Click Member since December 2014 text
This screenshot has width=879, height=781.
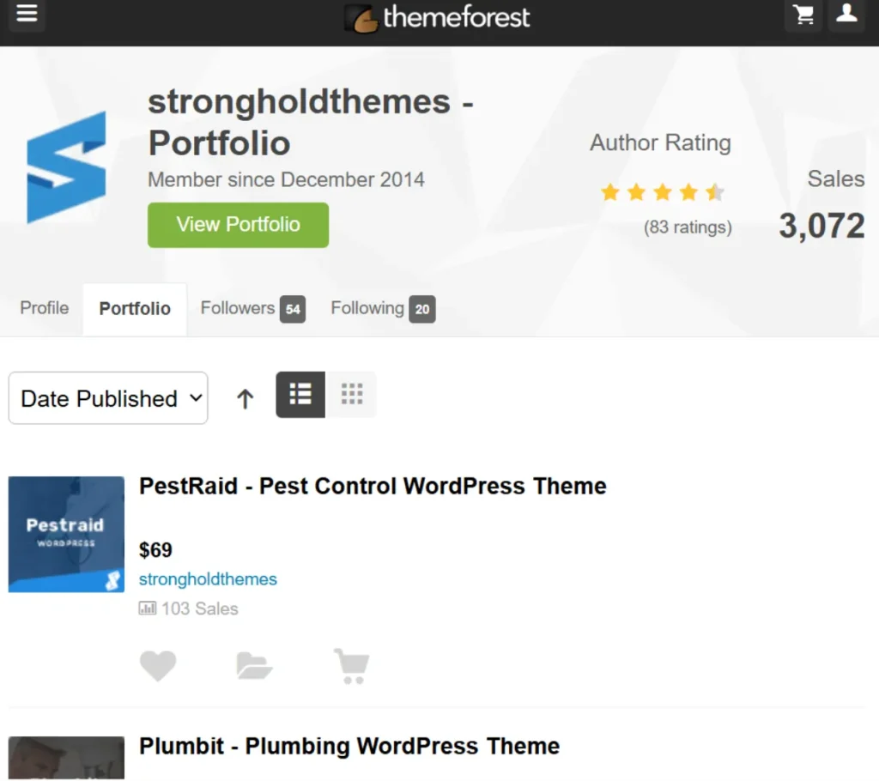tap(286, 180)
